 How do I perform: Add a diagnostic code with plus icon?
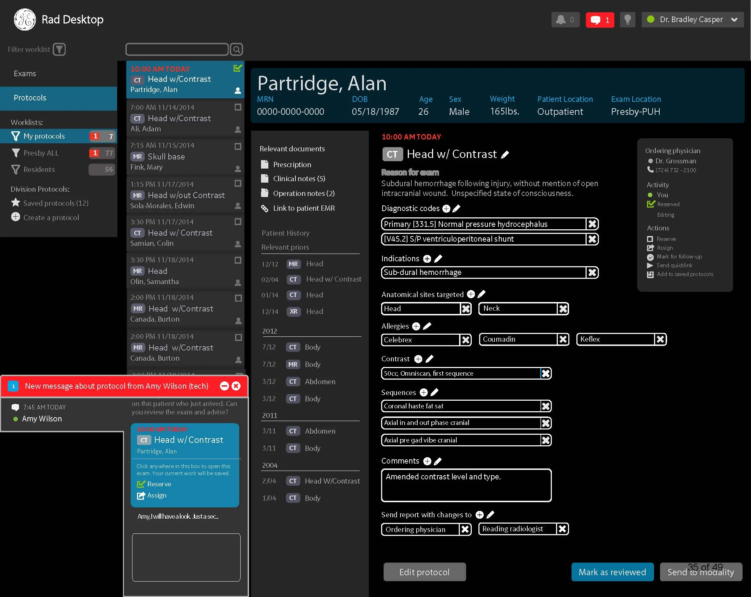pyautogui.click(x=446, y=209)
